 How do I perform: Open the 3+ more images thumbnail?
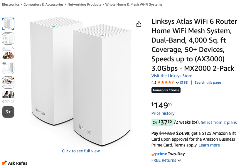coord(8,112)
